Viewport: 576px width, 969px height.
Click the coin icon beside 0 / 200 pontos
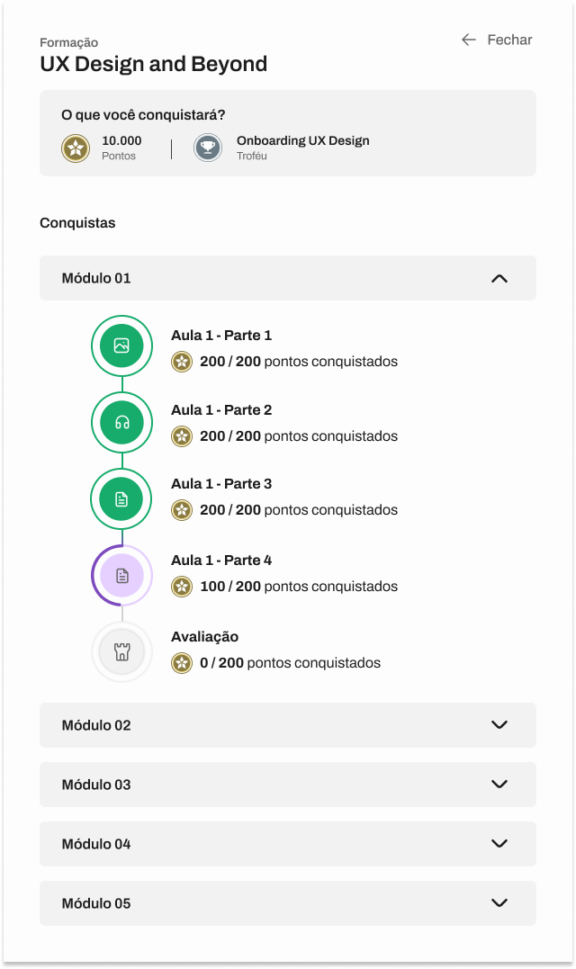click(182, 663)
